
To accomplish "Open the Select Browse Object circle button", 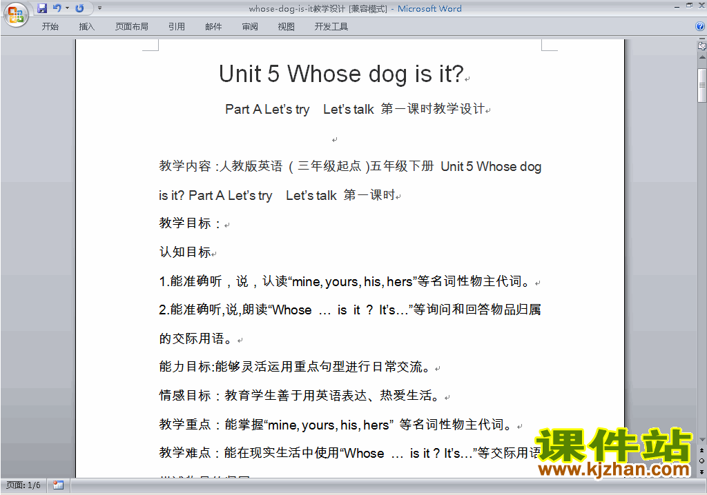I will [701, 461].
